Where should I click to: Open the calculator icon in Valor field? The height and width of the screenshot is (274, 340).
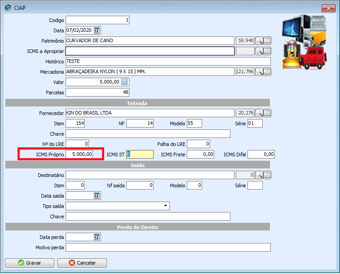point(124,82)
